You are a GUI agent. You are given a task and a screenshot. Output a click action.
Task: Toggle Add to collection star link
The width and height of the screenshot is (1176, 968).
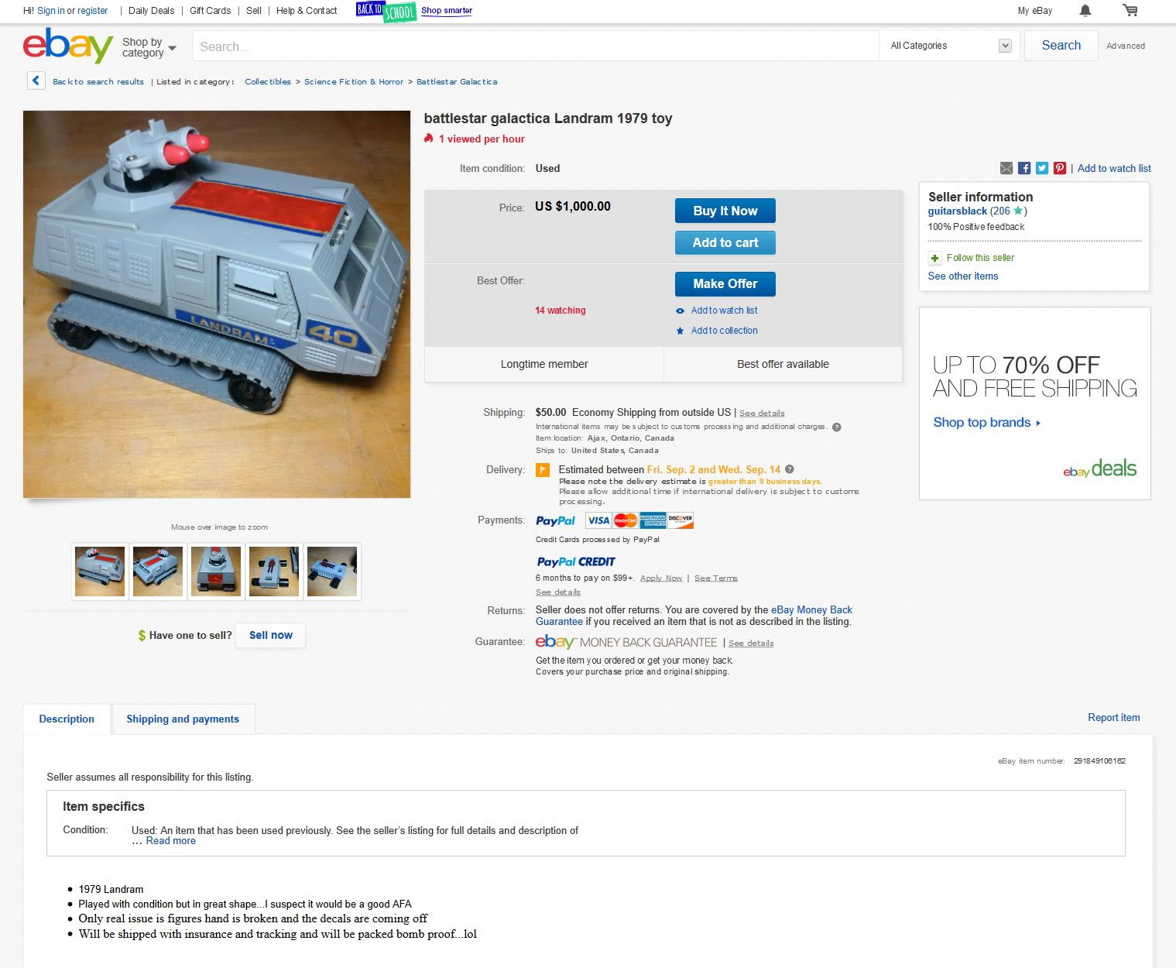click(x=717, y=331)
